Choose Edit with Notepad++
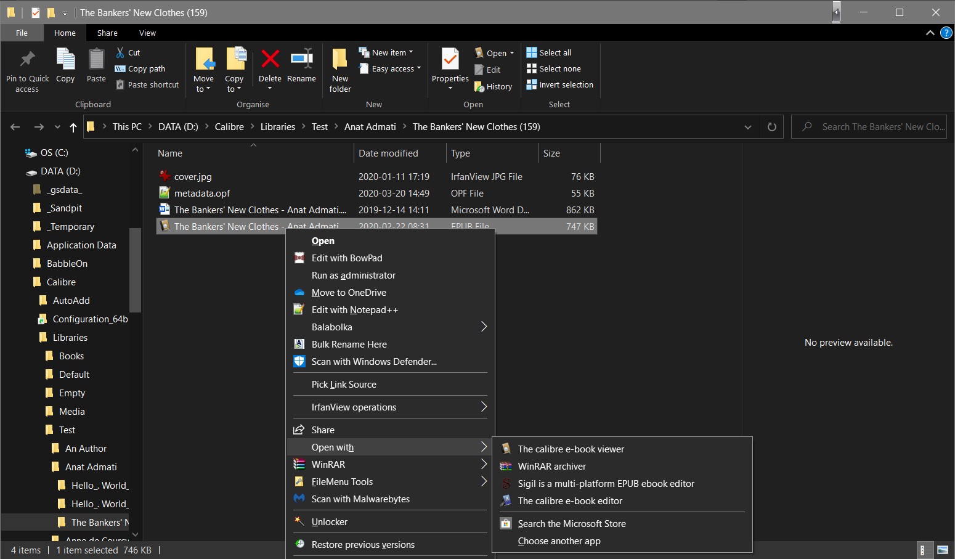955x559 pixels. point(391,310)
